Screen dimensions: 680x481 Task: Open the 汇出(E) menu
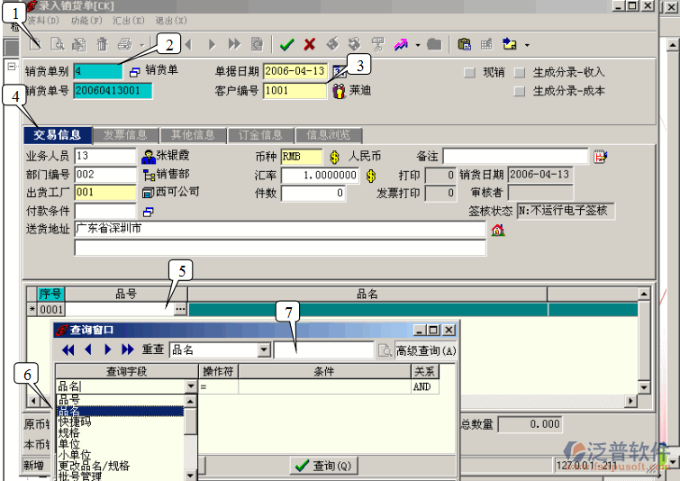(129, 21)
